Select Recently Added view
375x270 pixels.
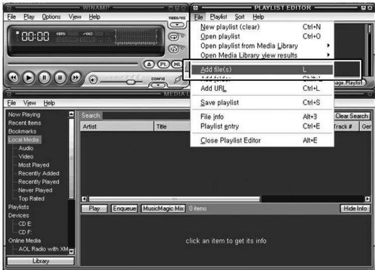[x=39, y=173]
